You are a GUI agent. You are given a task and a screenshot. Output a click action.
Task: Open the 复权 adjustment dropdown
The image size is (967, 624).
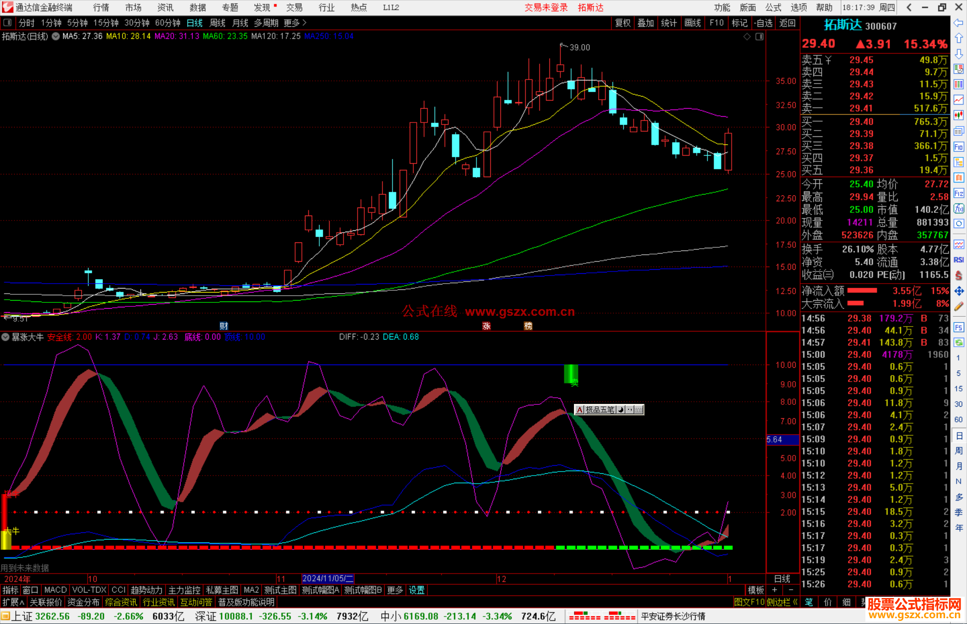point(623,23)
